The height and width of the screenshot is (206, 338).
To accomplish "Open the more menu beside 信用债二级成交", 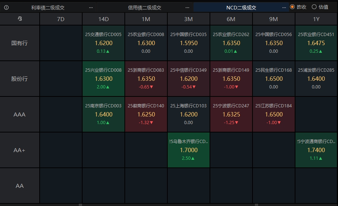I will click(187, 7).
